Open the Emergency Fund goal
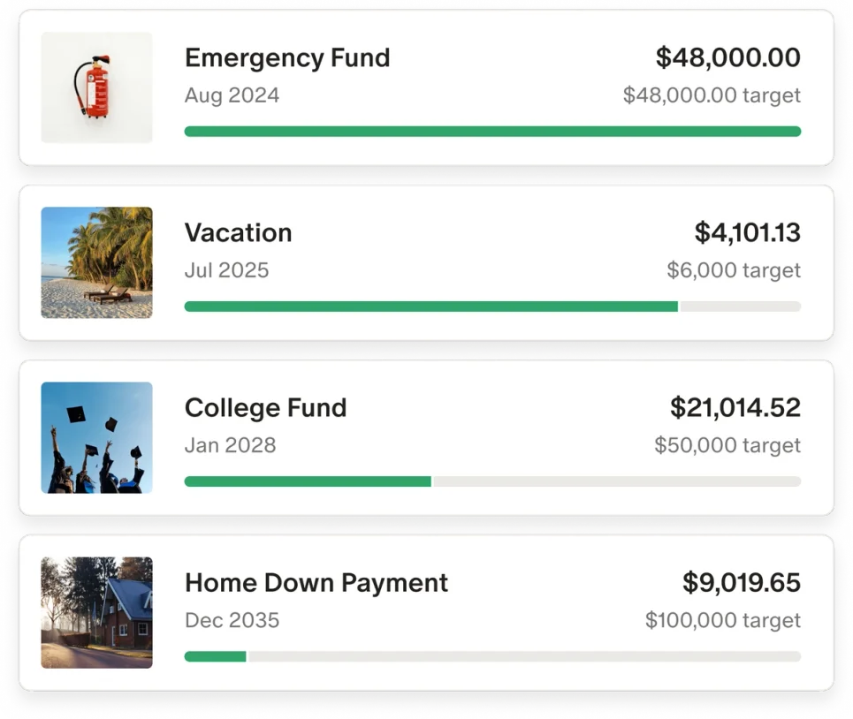Viewport: 853px width, 719px height. (287, 57)
